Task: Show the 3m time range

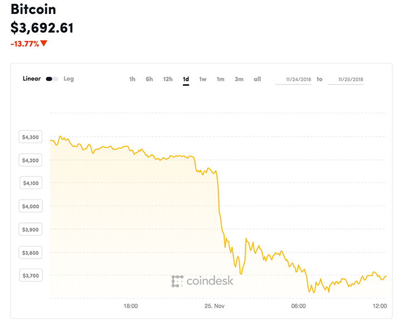Action: coord(239,79)
